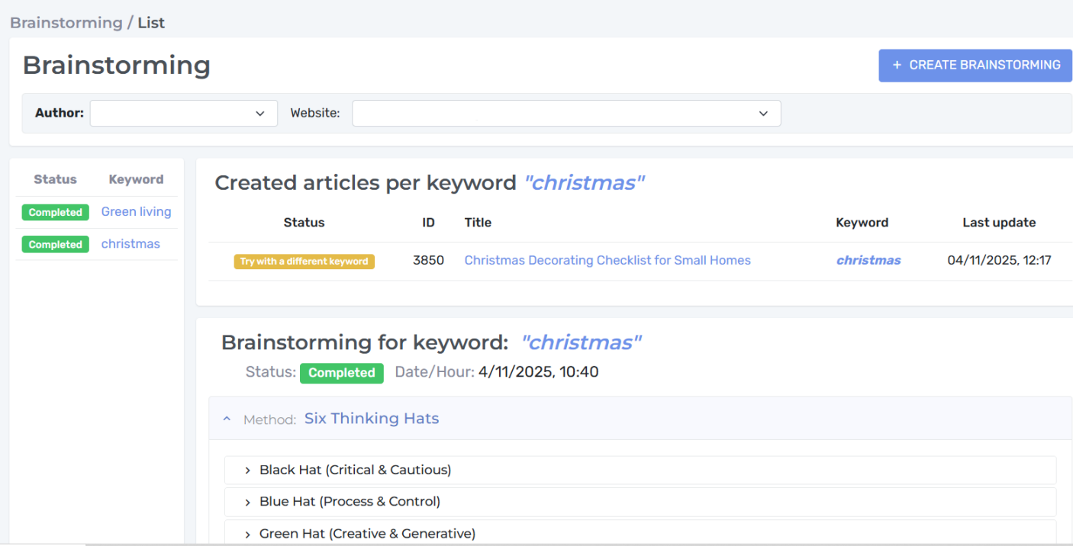
Task: Click the Completed badge beside christmas in sidebar
Action: pos(55,245)
